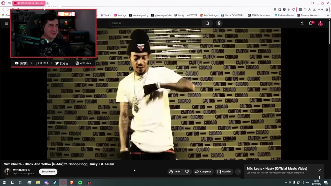The width and height of the screenshot is (331, 186).
Task: Open the Vectorga Instagram bookmark
Action: click(x=120, y=15)
